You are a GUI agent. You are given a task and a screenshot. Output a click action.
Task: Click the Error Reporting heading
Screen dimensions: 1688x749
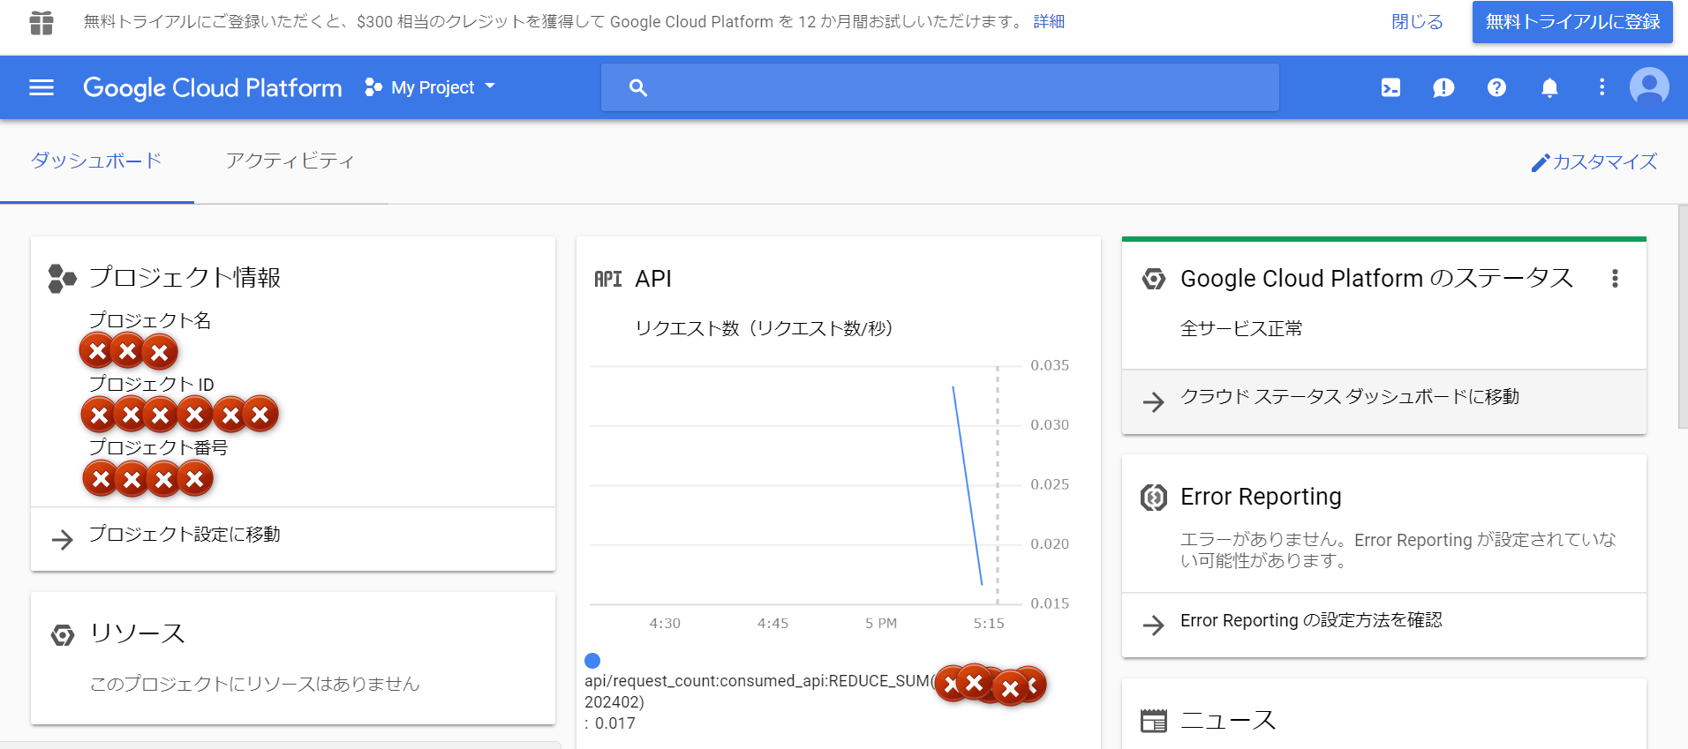1261,497
